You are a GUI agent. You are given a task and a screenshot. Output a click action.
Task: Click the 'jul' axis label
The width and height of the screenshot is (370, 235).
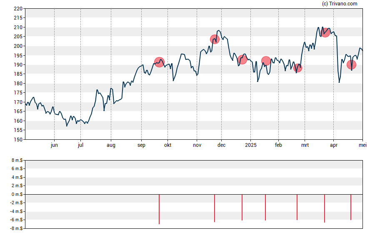click(x=80, y=145)
